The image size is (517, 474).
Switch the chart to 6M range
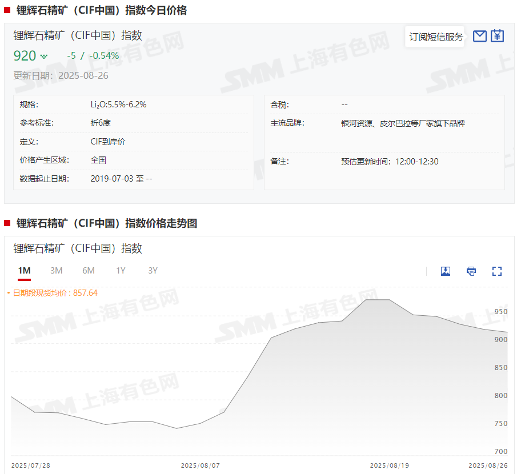click(89, 271)
